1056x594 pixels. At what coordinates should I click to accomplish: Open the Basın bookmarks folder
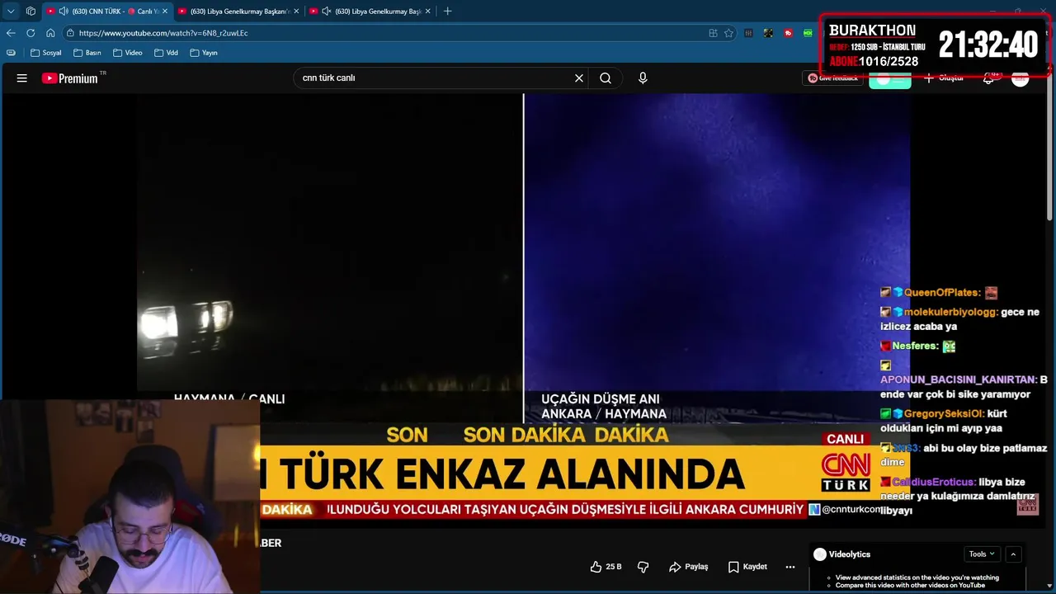87,53
